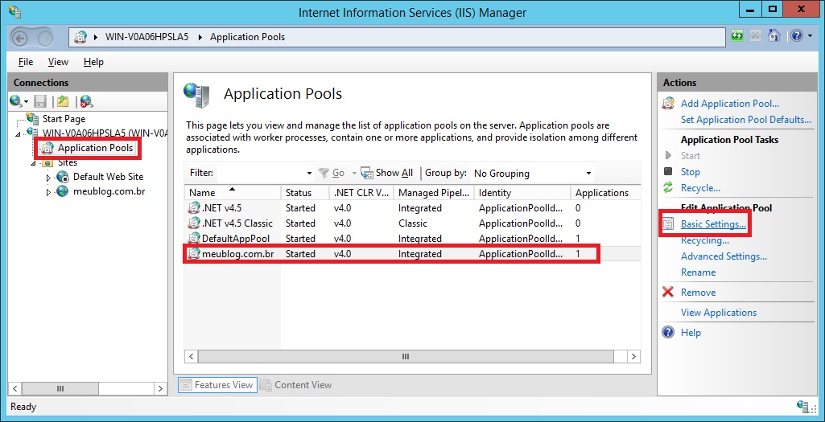Click the pool list horizontal scrollbar thumb
This screenshot has height=422, width=825.
tap(406, 356)
